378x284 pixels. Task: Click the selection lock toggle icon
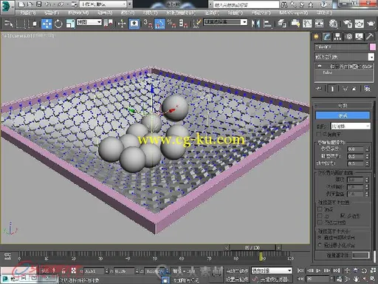63,271
